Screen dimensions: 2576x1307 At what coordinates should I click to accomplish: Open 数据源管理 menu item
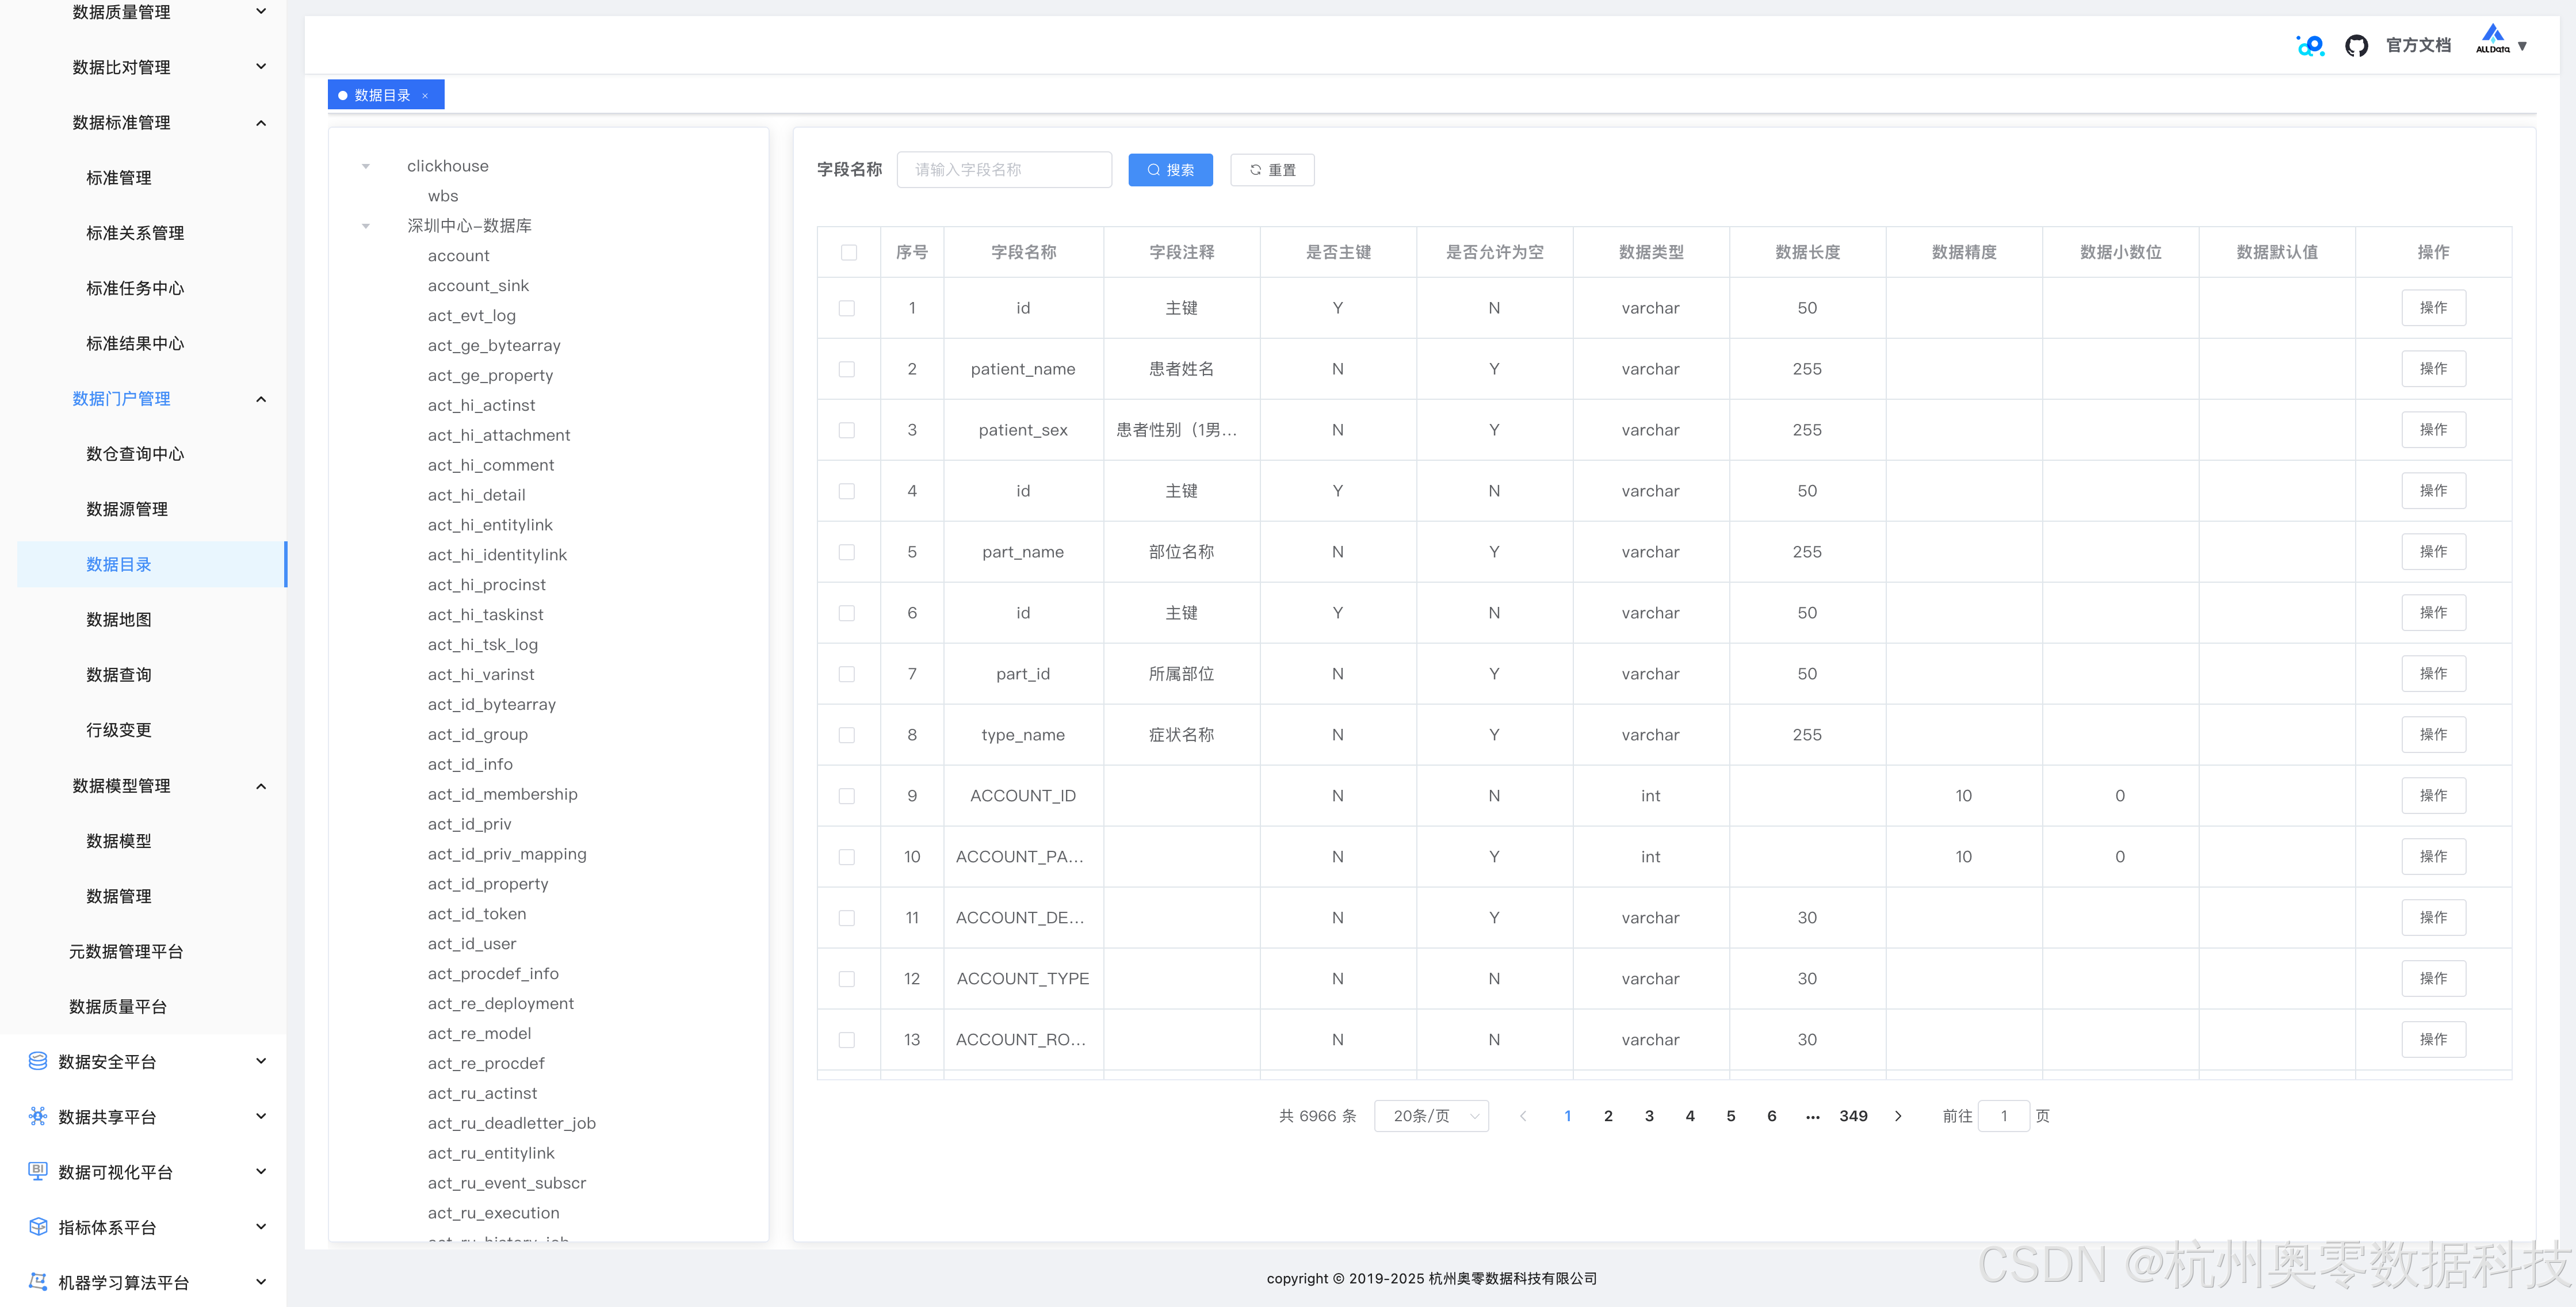coord(127,509)
